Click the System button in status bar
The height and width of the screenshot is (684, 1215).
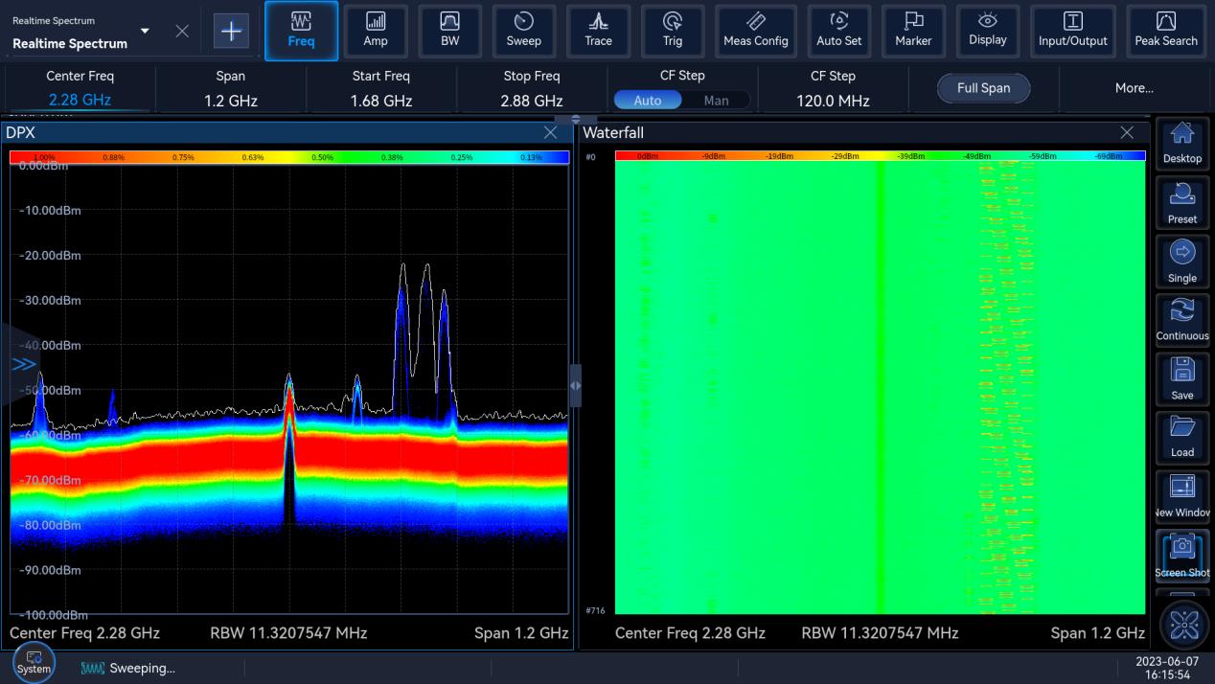(34, 664)
